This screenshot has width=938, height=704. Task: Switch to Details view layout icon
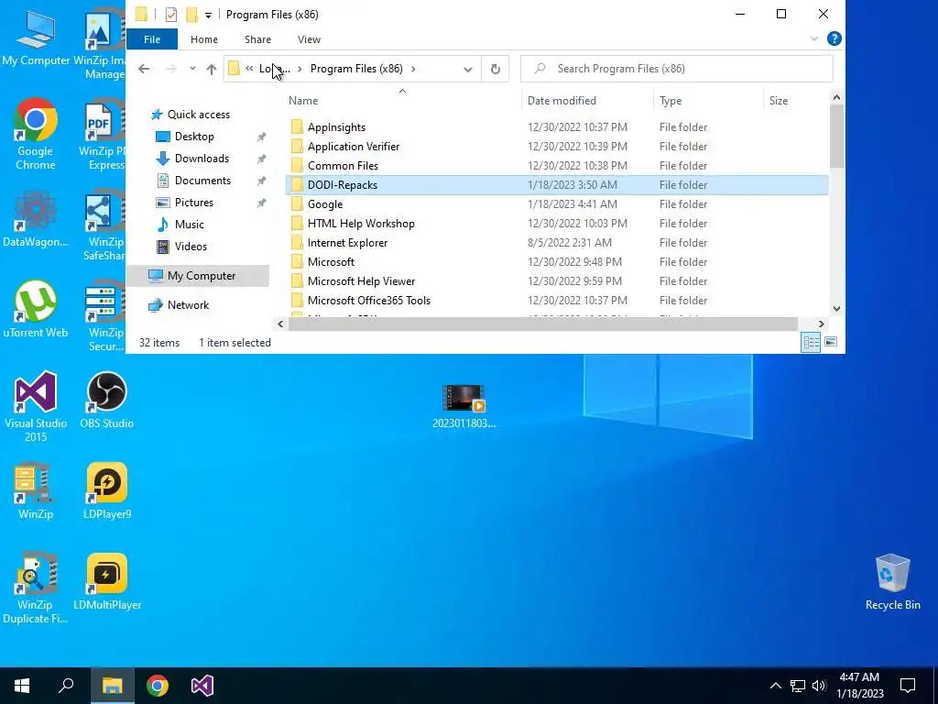[811, 343]
